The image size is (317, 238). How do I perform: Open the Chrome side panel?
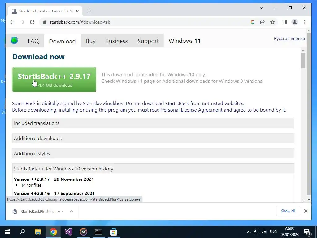pyautogui.click(x=285, y=22)
